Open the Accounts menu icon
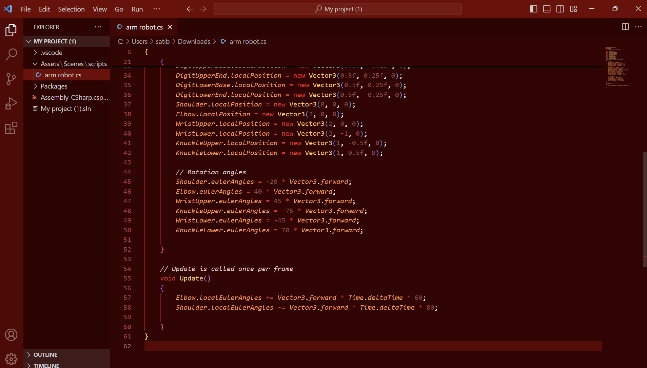 (11, 335)
